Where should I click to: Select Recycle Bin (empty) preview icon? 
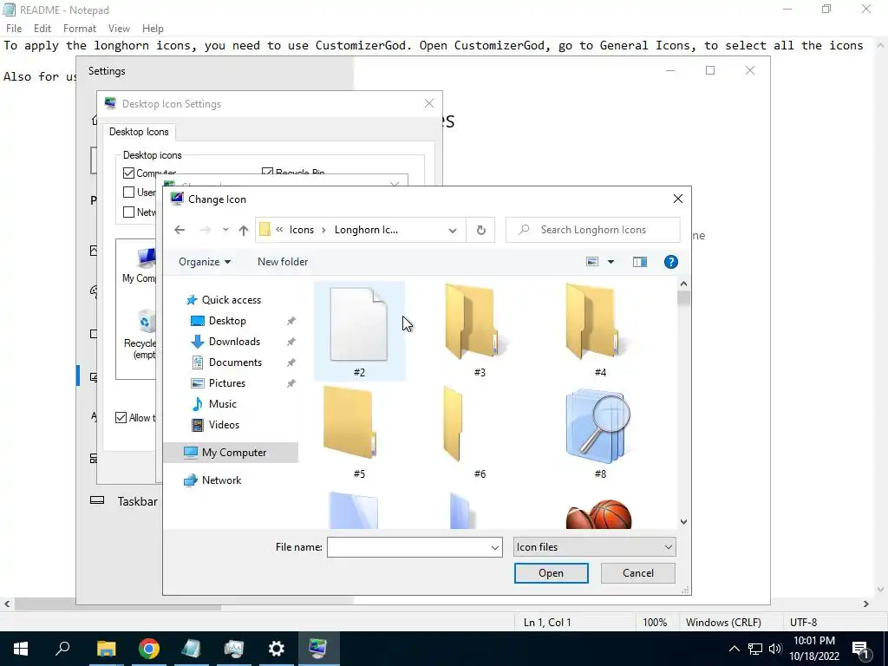pos(140,334)
